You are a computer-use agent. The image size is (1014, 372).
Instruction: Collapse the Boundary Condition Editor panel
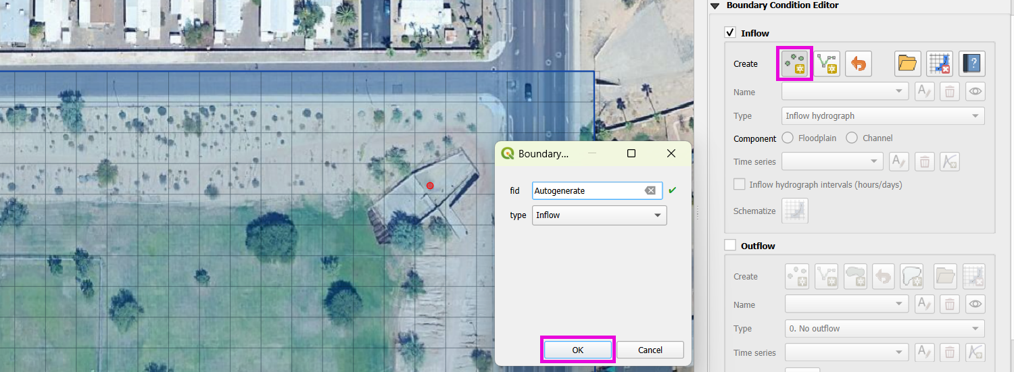715,5
